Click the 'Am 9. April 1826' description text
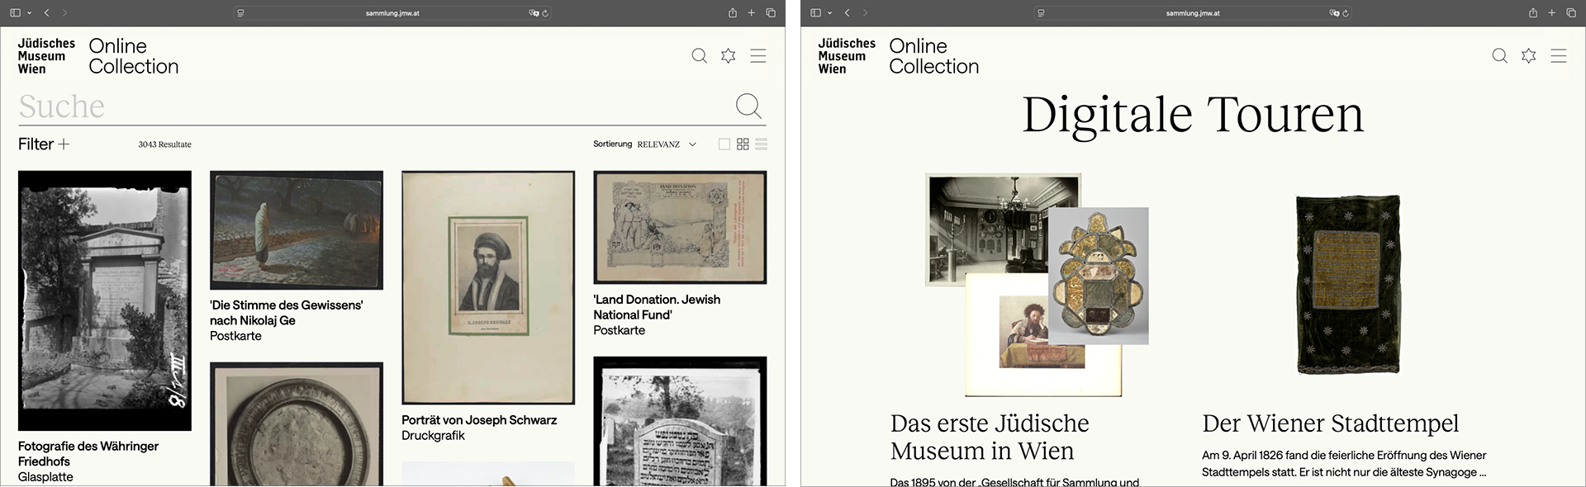The height and width of the screenshot is (487, 1586). [1344, 464]
